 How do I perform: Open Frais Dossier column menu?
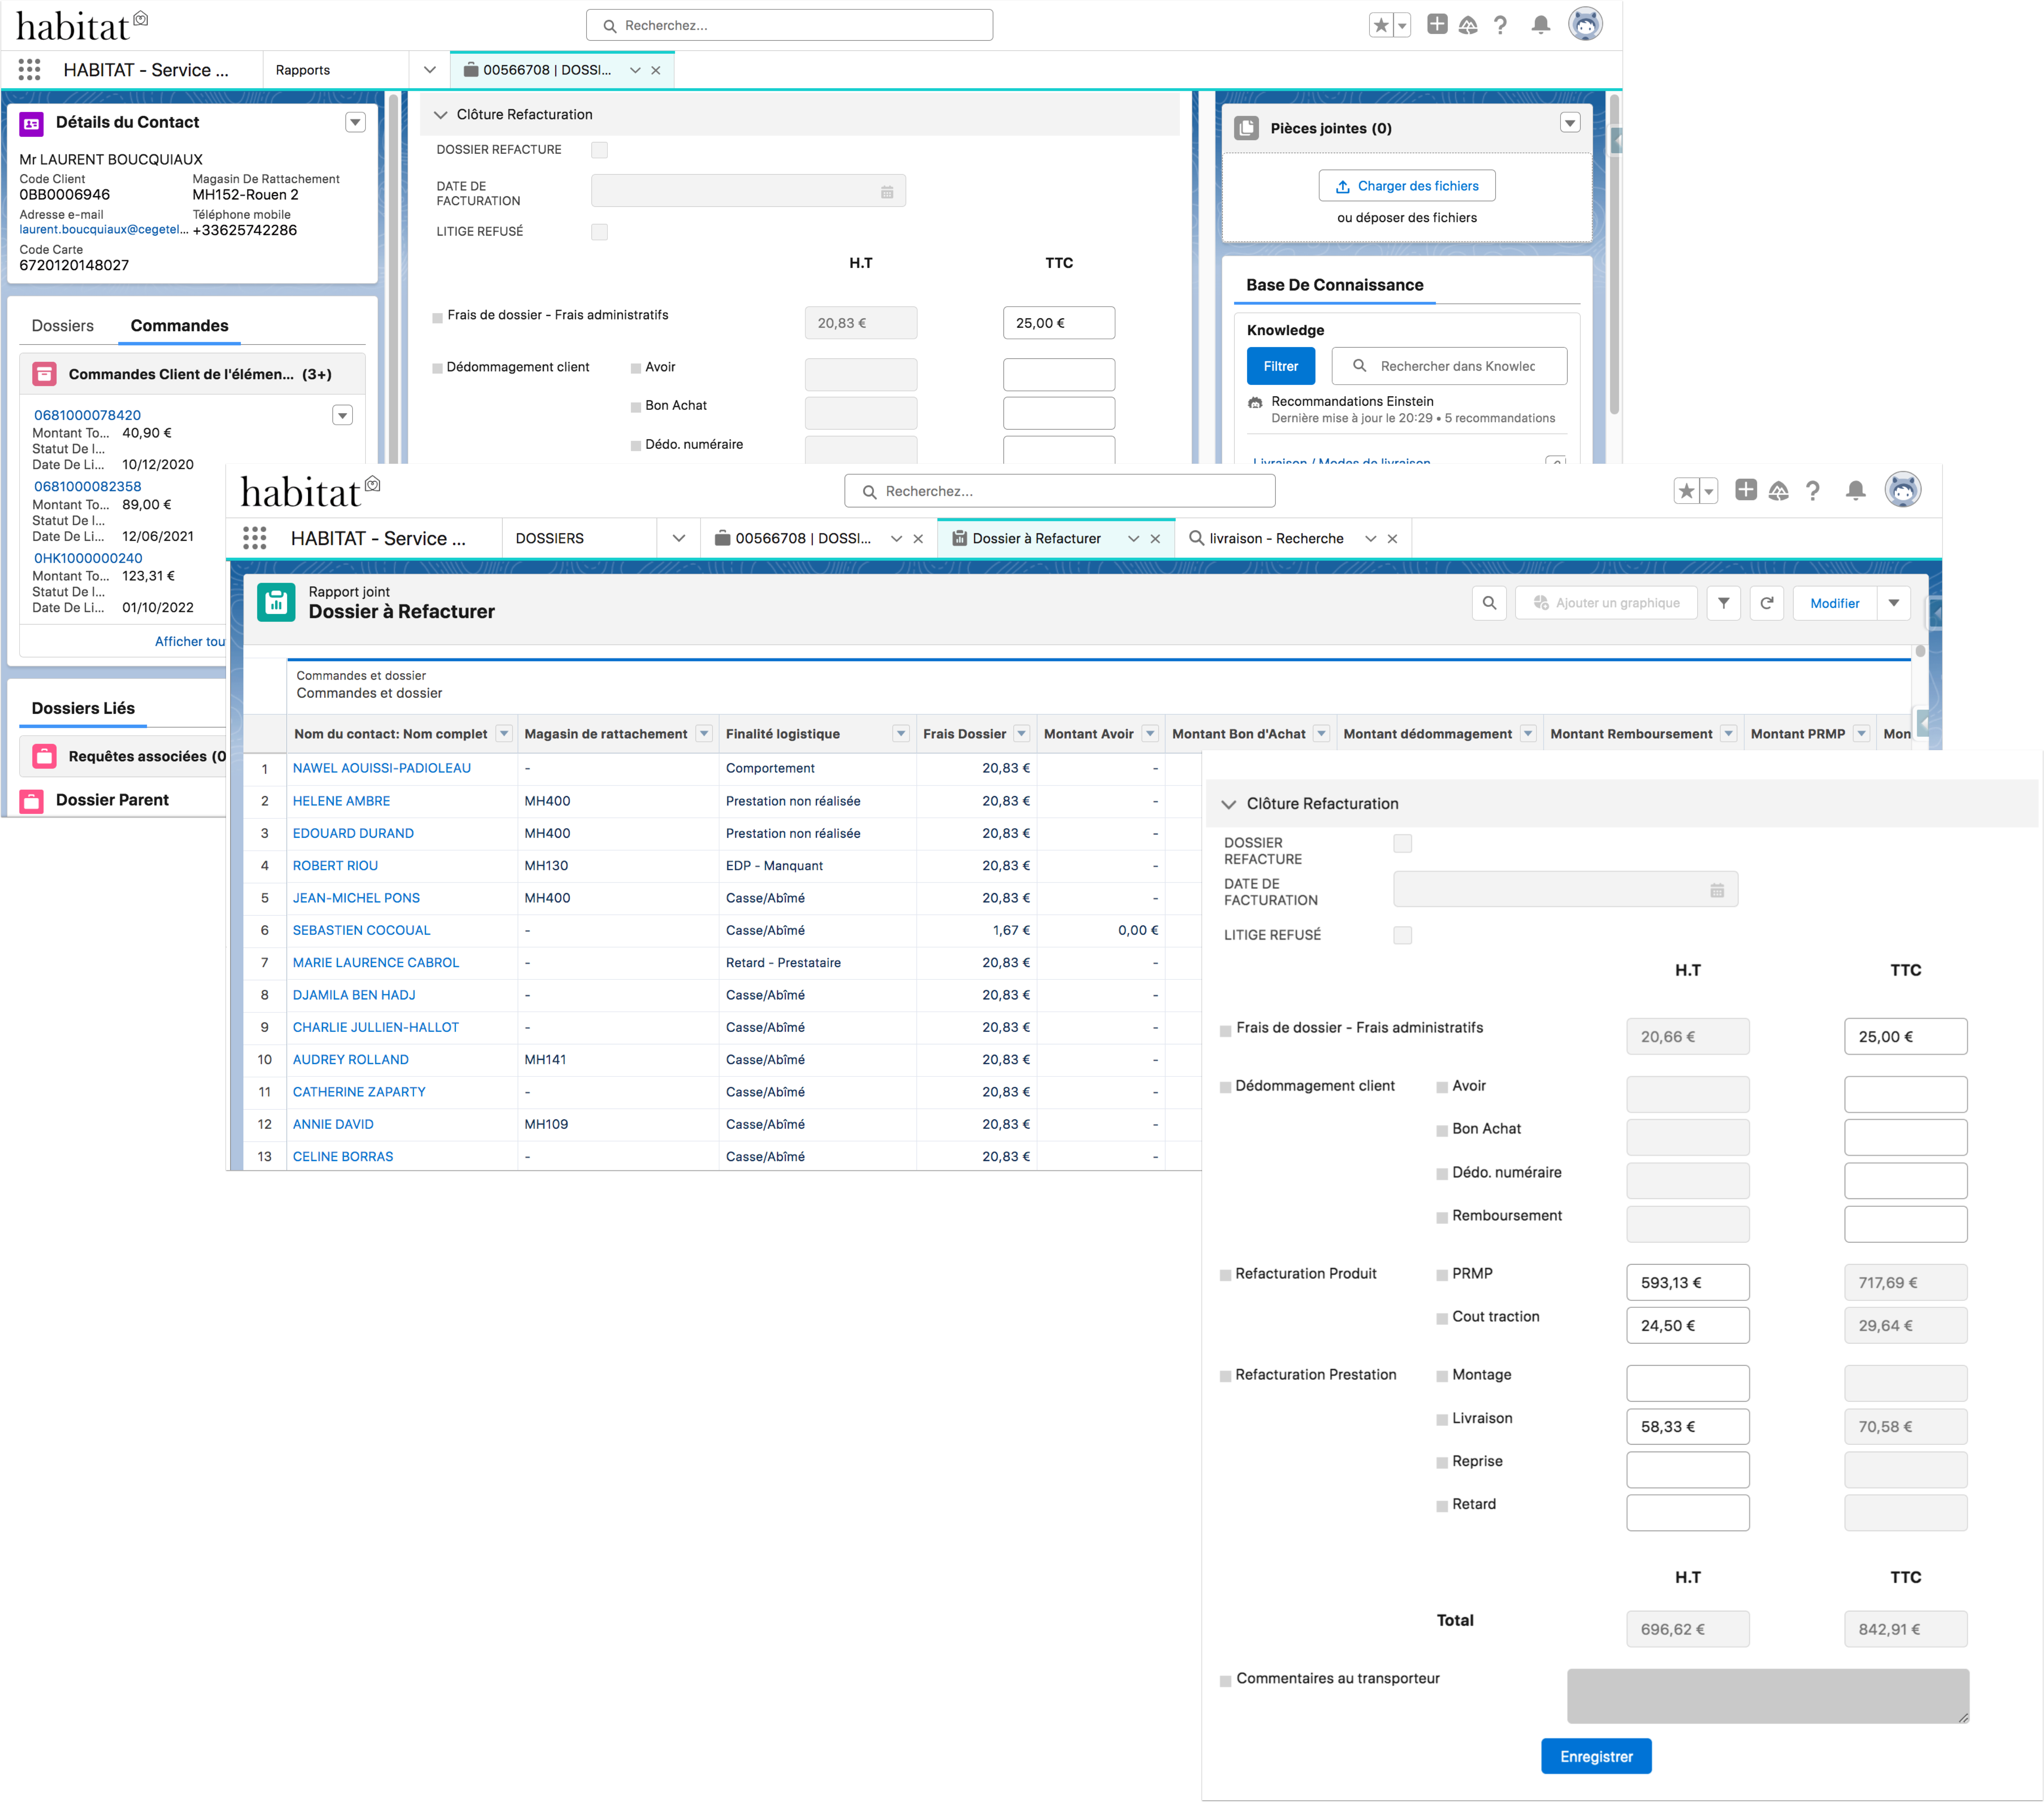tap(1021, 734)
